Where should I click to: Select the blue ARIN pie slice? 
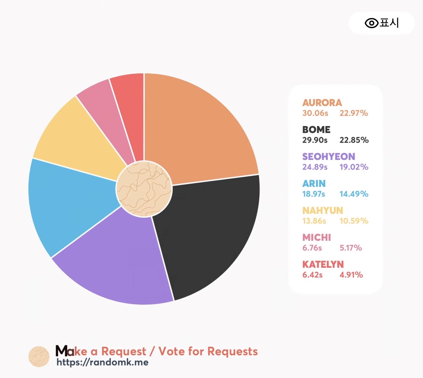(67, 205)
